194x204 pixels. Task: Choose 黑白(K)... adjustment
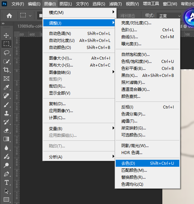tap(147, 75)
